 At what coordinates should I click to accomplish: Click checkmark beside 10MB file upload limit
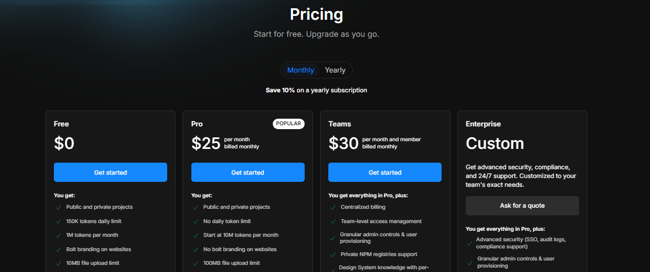pyautogui.click(x=58, y=263)
